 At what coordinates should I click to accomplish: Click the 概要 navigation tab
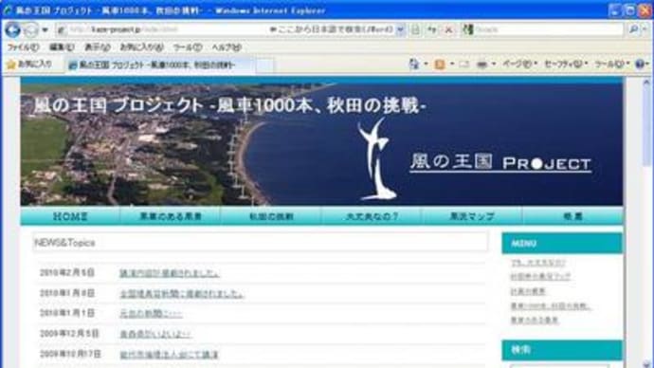coord(572,216)
